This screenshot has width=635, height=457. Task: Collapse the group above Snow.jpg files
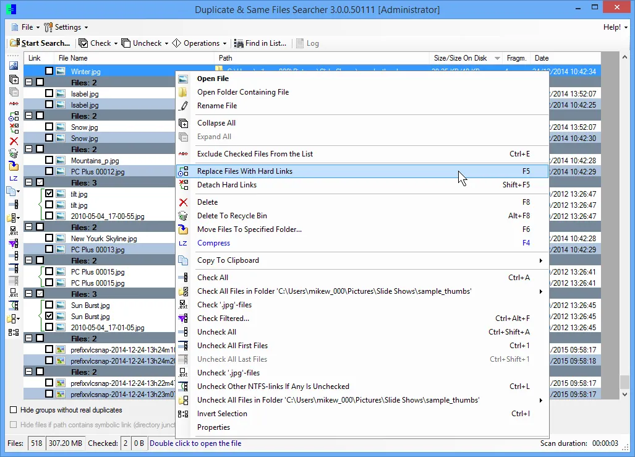(29, 116)
